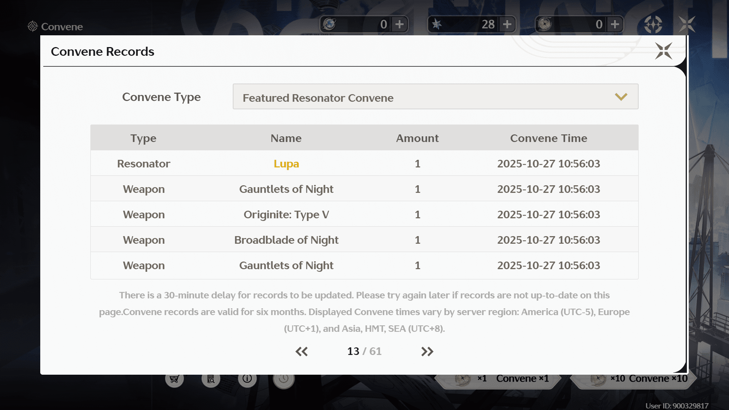Expand the Convene Type dropdown arrow
The image size is (729, 410).
point(621,97)
